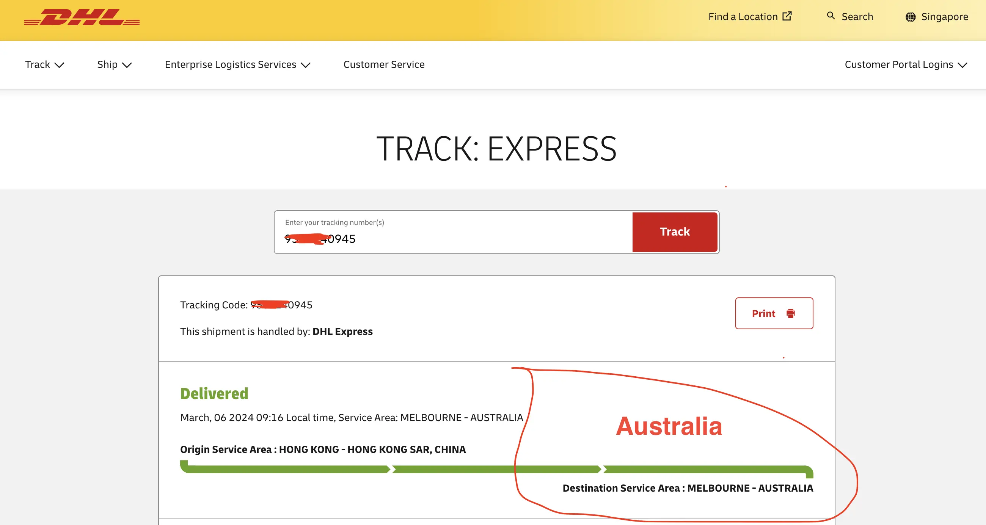Open the Customer Service page

(x=384, y=64)
